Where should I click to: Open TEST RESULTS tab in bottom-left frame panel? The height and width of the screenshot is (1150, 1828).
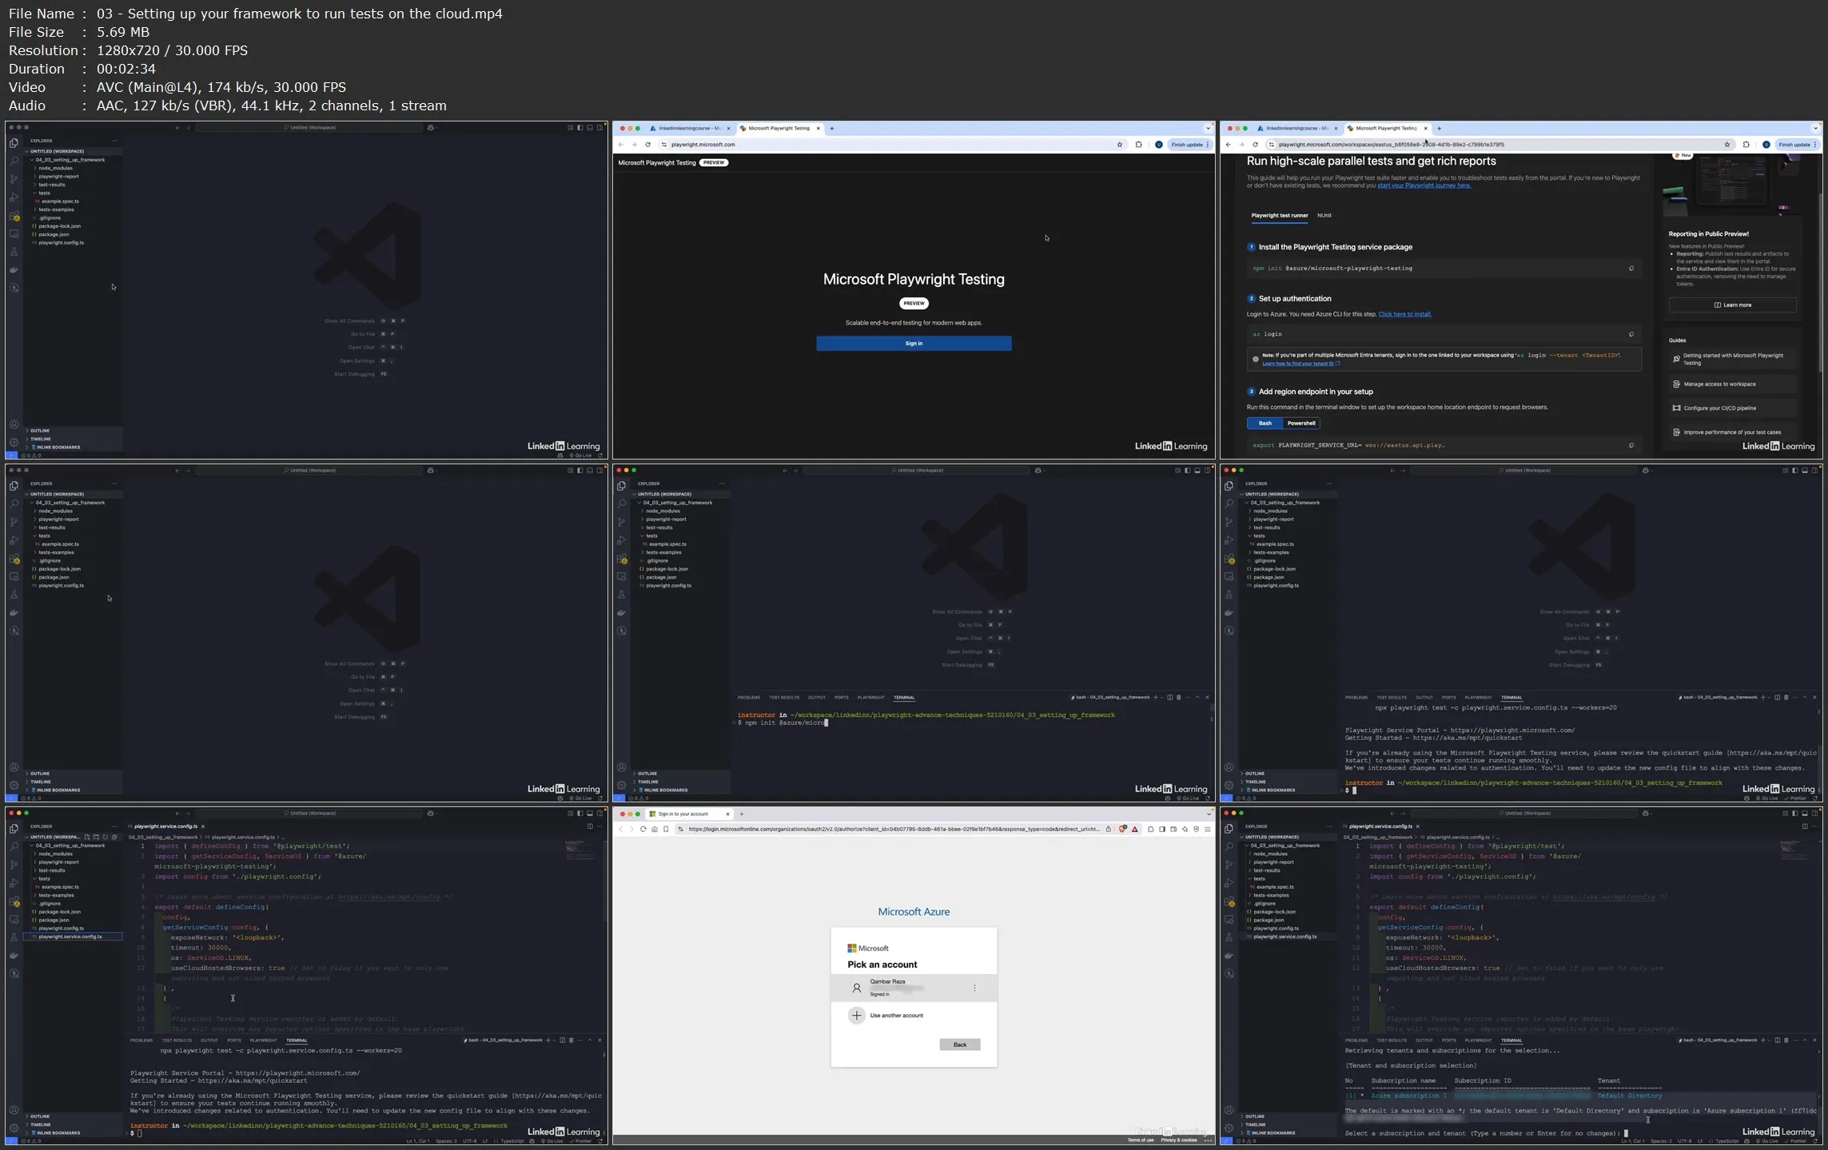click(x=177, y=1041)
